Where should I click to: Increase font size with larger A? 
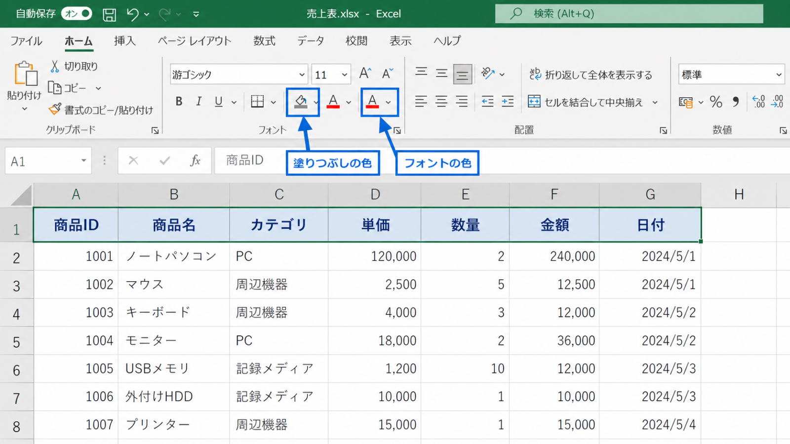365,74
